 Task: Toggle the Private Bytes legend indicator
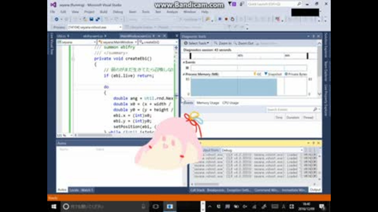tap(286, 74)
